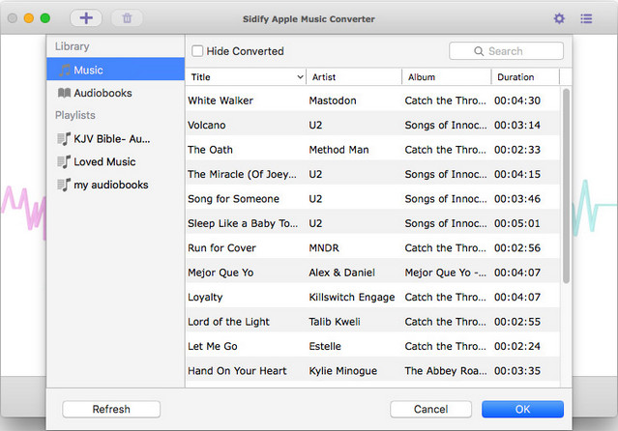The width and height of the screenshot is (618, 431).
Task: Enable the Hide Converted checkbox
Action: pyautogui.click(x=197, y=51)
